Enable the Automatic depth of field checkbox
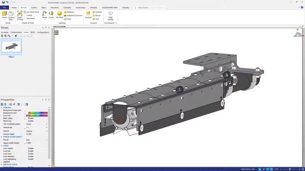 pyautogui.click(x=25, y=19)
